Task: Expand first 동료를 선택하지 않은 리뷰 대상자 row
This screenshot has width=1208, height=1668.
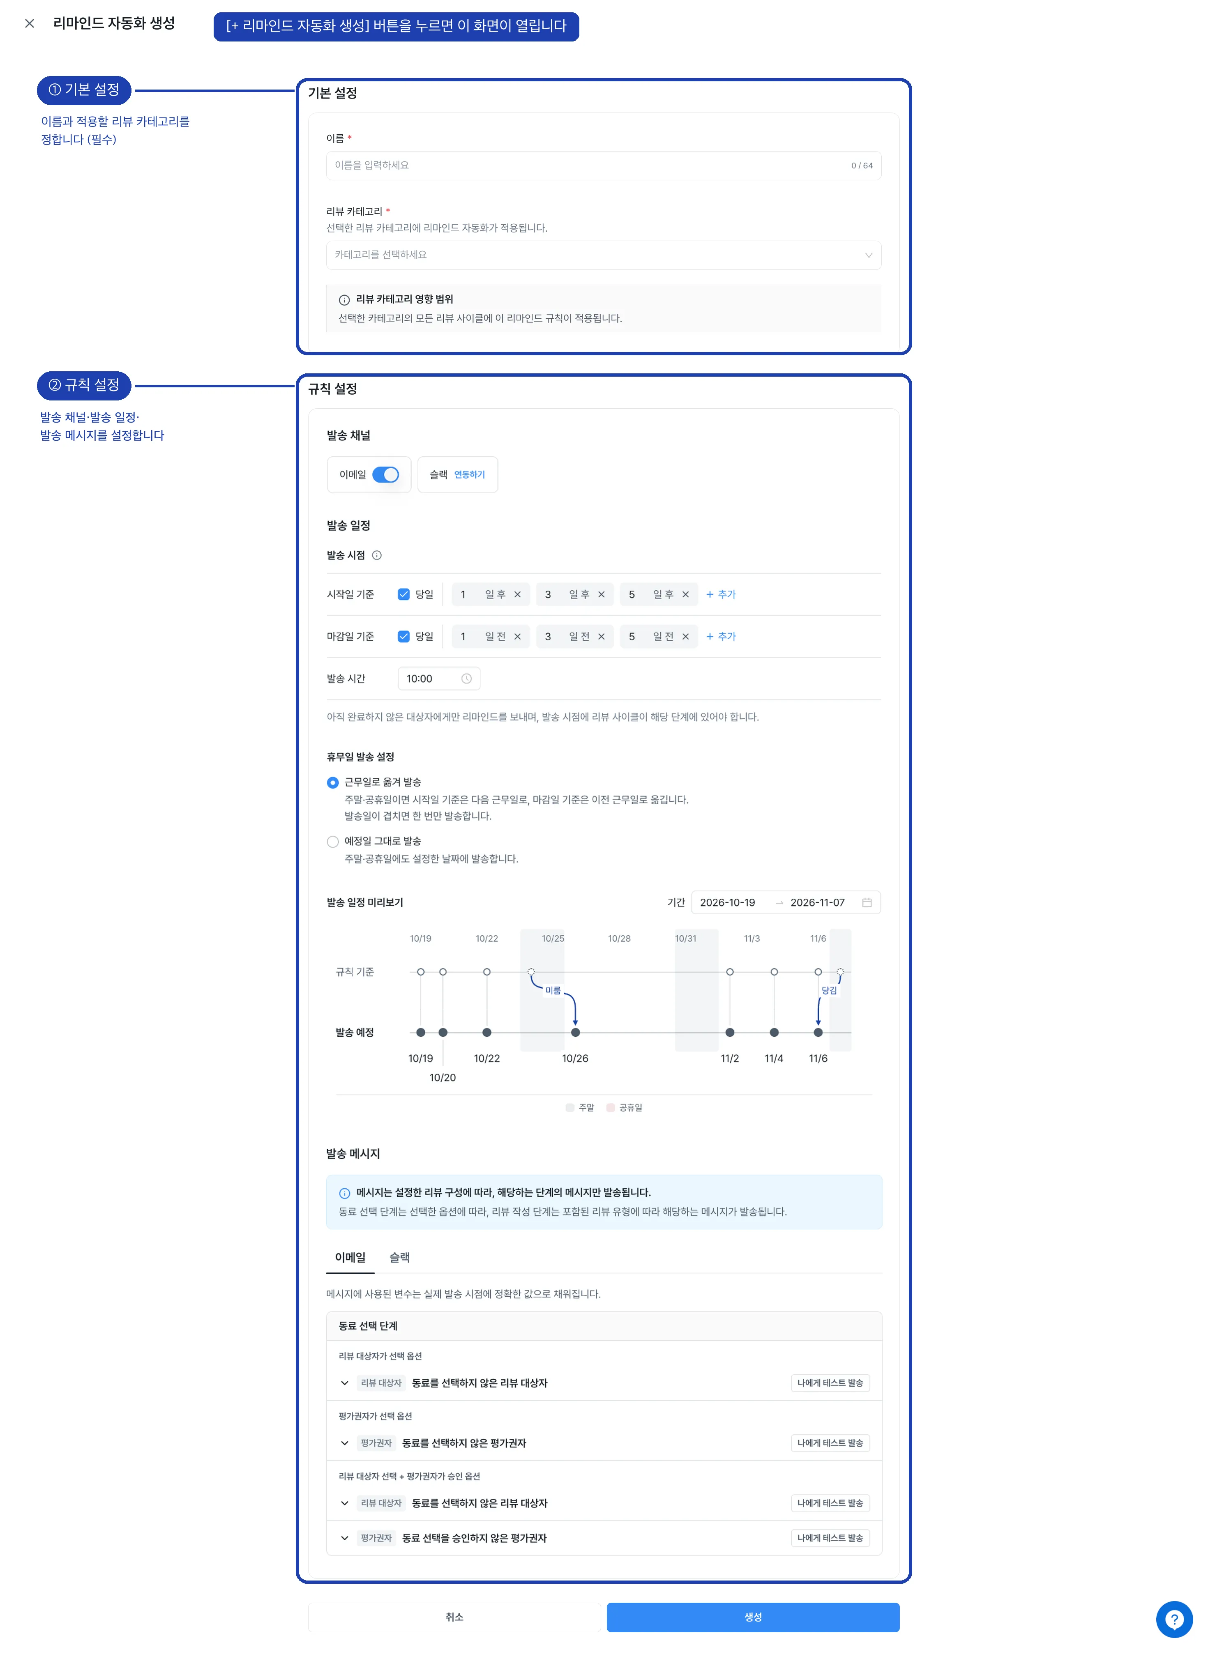Action: click(x=344, y=1384)
